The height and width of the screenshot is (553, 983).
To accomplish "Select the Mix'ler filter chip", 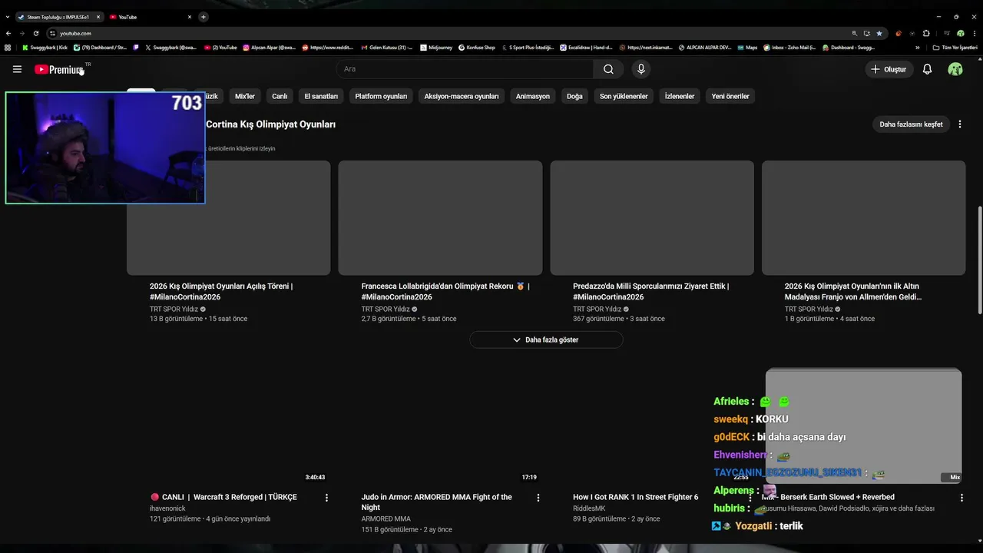I will coord(245,96).
